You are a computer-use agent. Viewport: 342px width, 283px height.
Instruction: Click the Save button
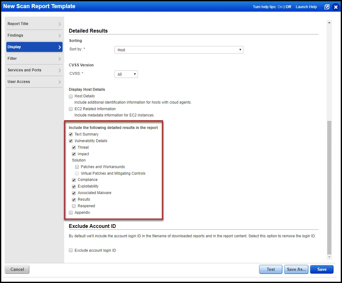pos(322,269)
